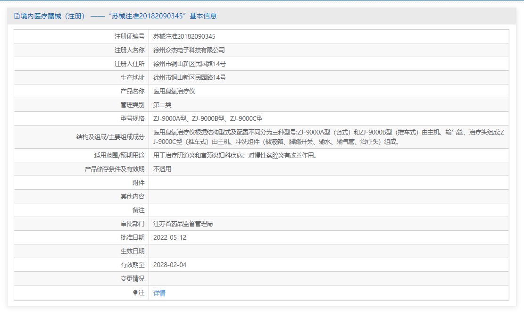Viewport: 524px width, 319px height.
Task: Click the 变更情况 row label
Action: coord(132,278)
